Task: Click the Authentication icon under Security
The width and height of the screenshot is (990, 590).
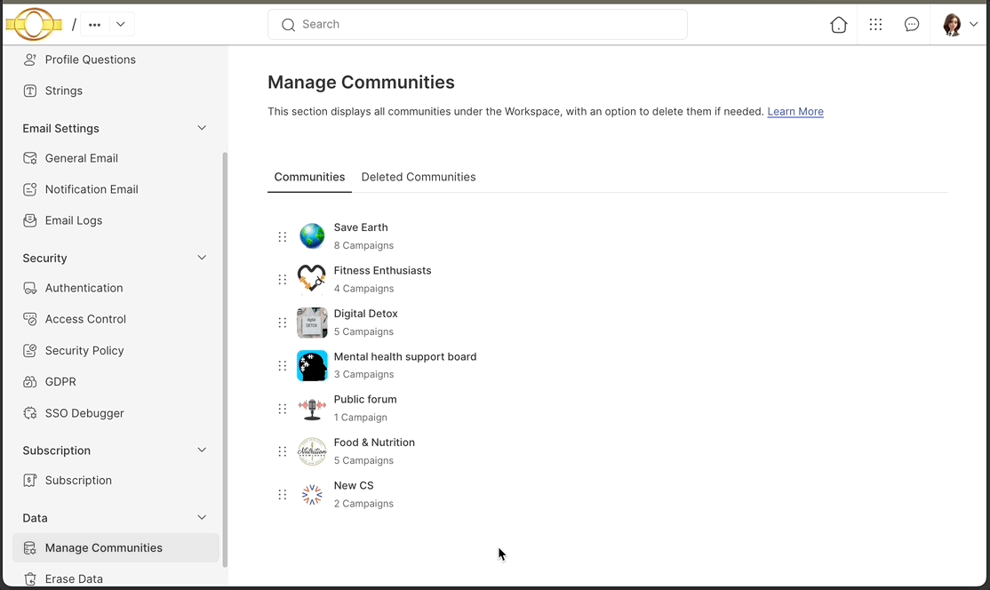Action: pyautogui.click(x=29, y=288)
